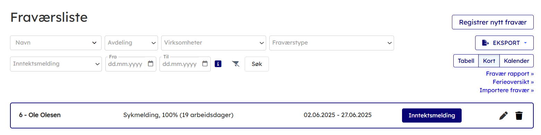
Task: Clear filters using the crossed funnel icon
Action: (x=236, y=64)
